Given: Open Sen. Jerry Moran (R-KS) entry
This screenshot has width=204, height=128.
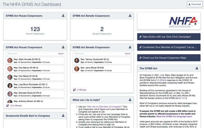Looking at the screenshot, I should click(x=102, y=69).
